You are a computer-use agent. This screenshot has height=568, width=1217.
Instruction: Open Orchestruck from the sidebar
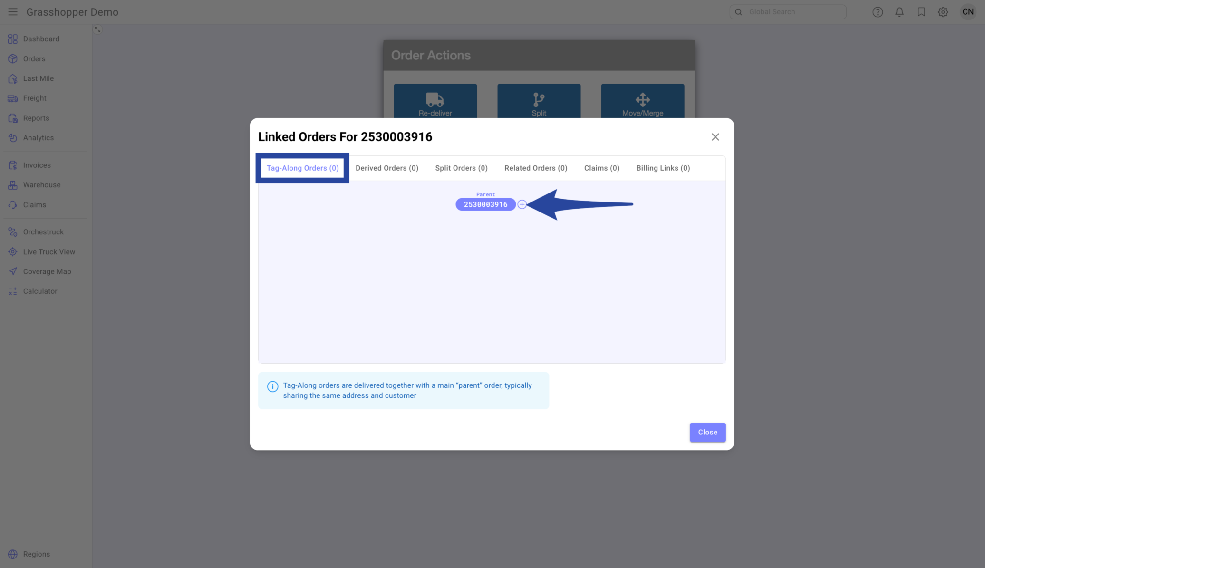pyautogui.click(x=43, y=232)
